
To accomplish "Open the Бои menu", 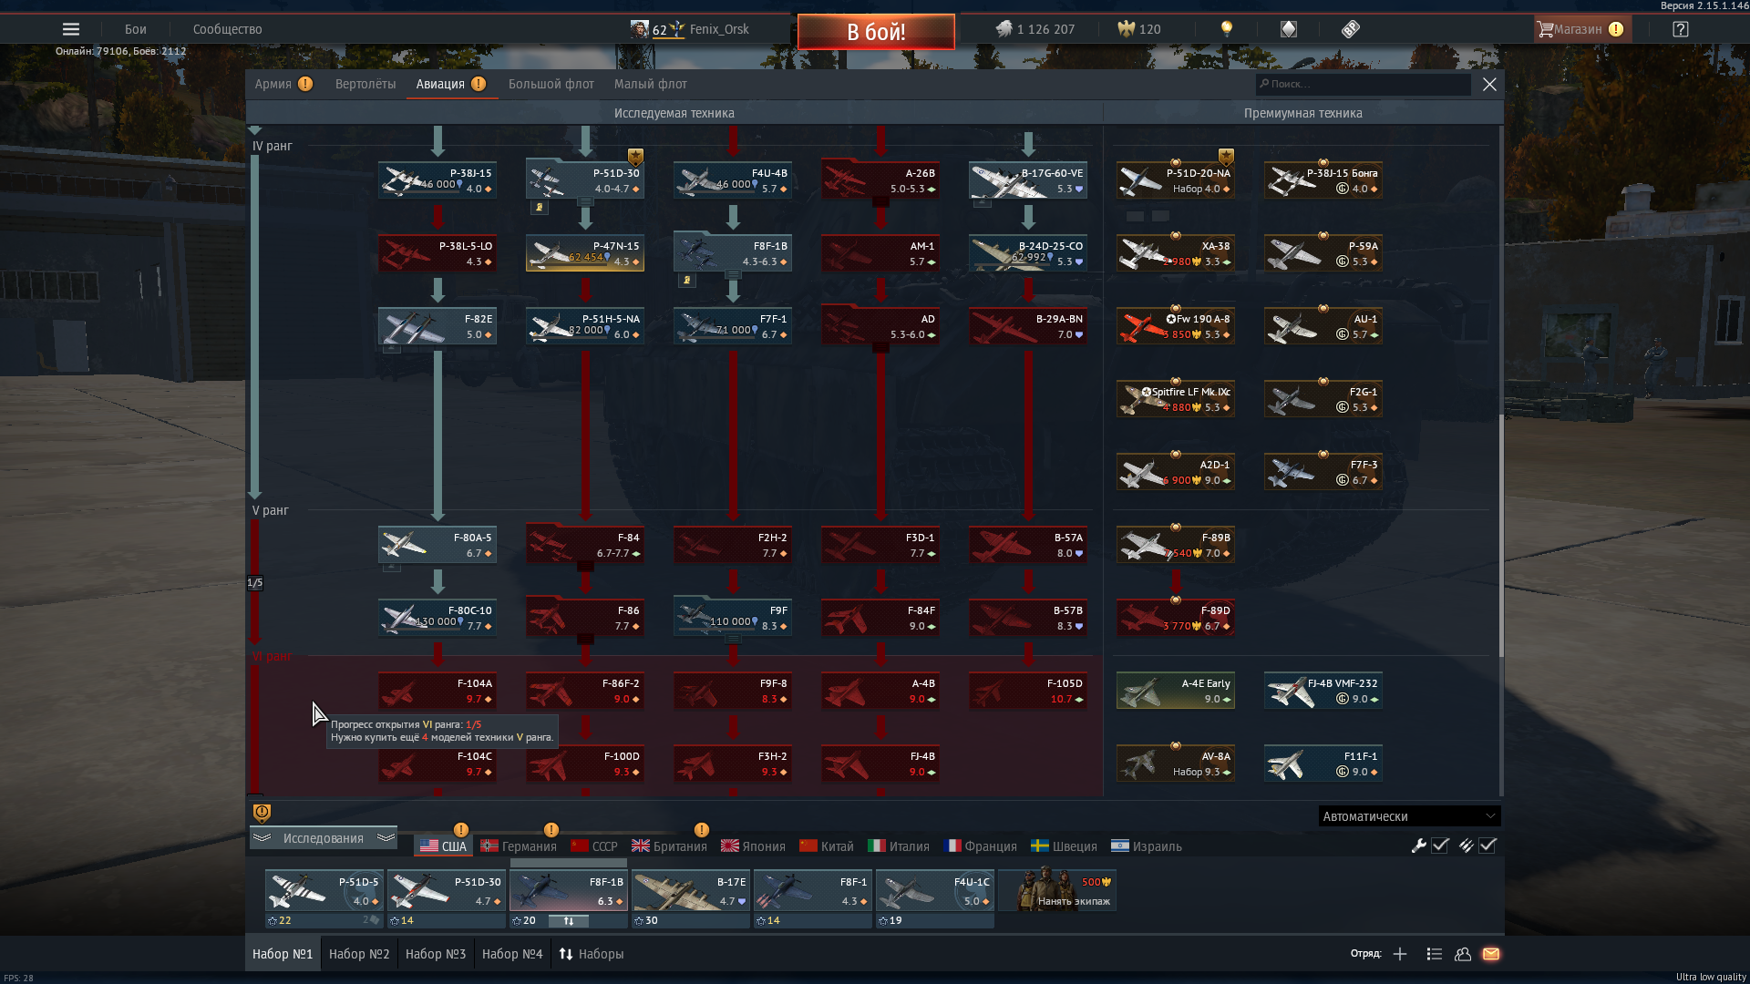I will (136, 29).
